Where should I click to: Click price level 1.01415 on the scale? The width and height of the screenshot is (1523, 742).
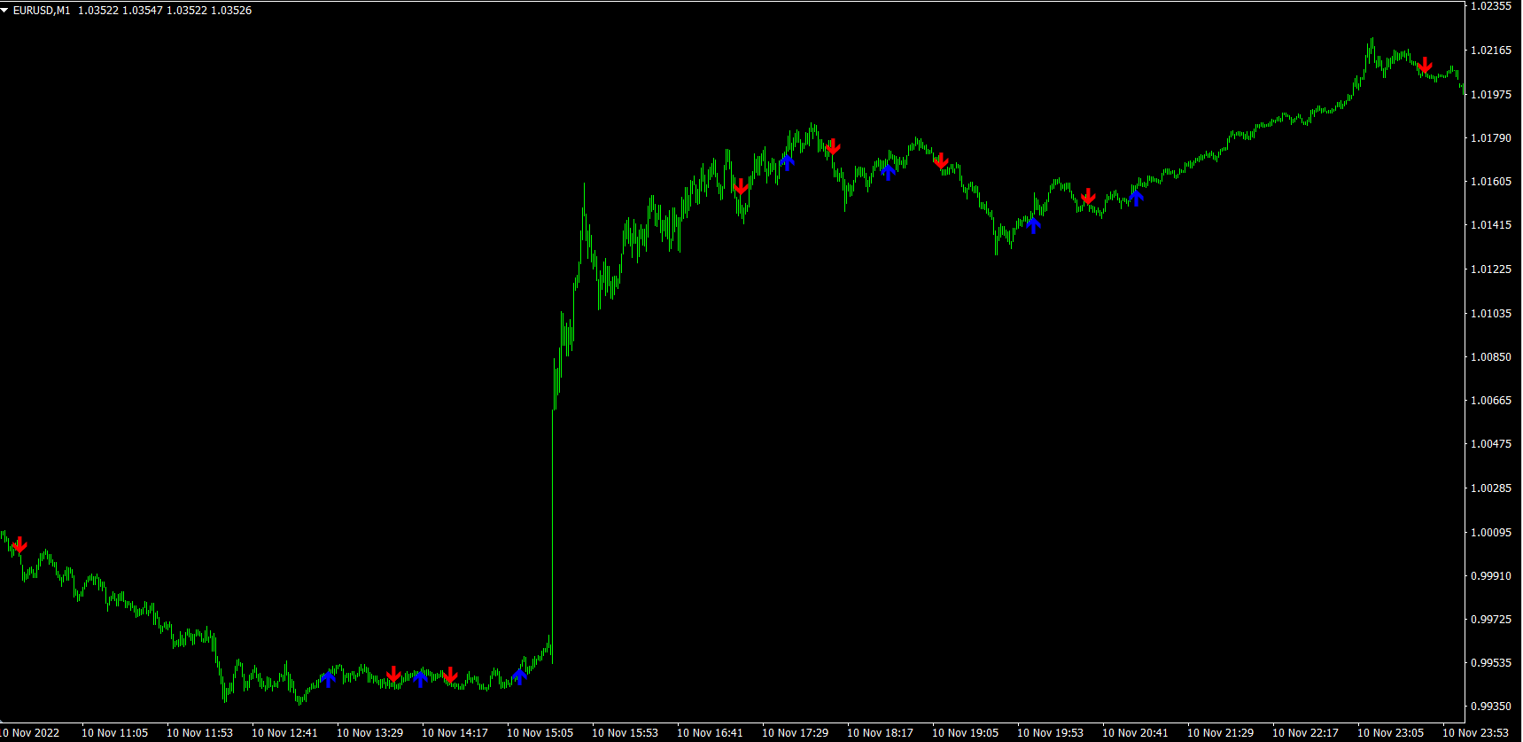[1491, 225]
